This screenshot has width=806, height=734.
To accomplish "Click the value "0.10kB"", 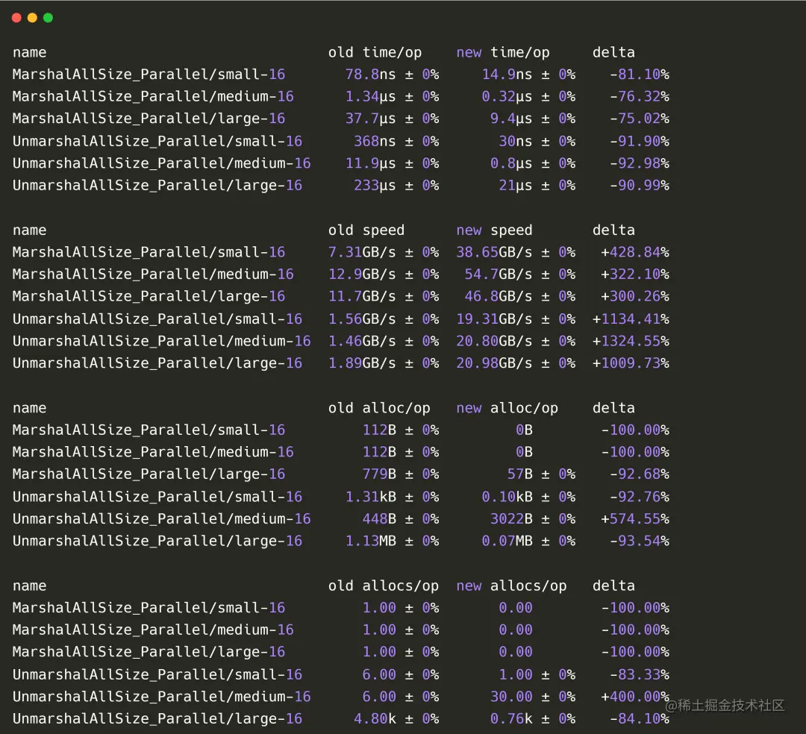I will [x=507, y=497].
